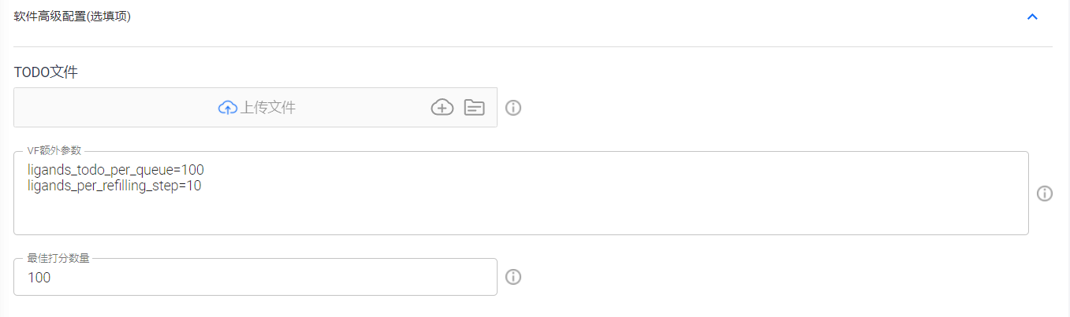
Task: Click the cloud-plus add file icon
Action: point(442,108)
